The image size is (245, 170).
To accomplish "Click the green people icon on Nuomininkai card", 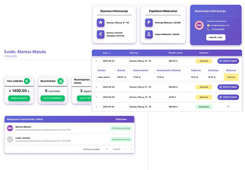I will point(60,81).
